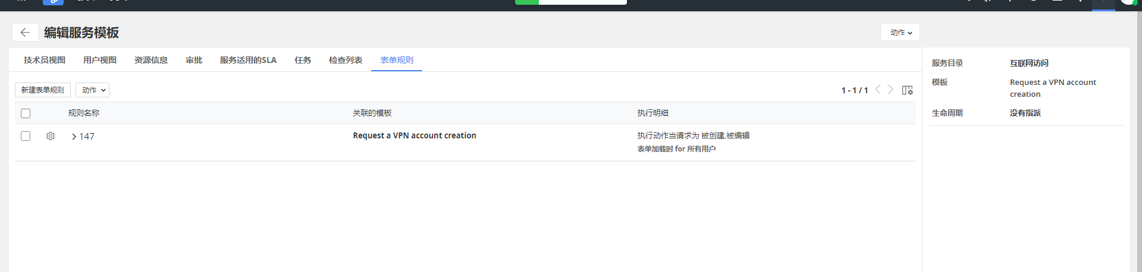Open the 动作 dropdown in the page header
Viewport: 1142px width, 272px height.
click(900, 33)
